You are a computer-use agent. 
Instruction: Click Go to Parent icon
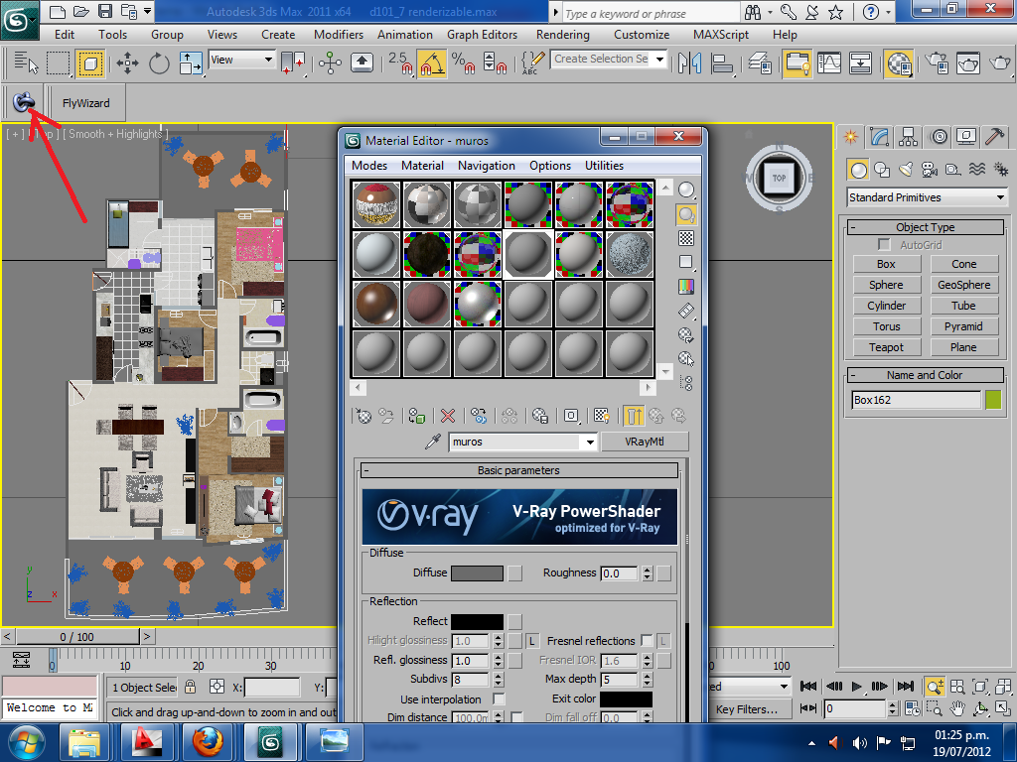click(656, 416)
